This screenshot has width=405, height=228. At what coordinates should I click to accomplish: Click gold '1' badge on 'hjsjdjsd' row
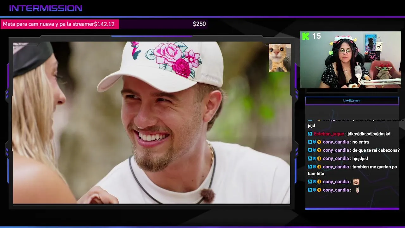click(319, 159)
